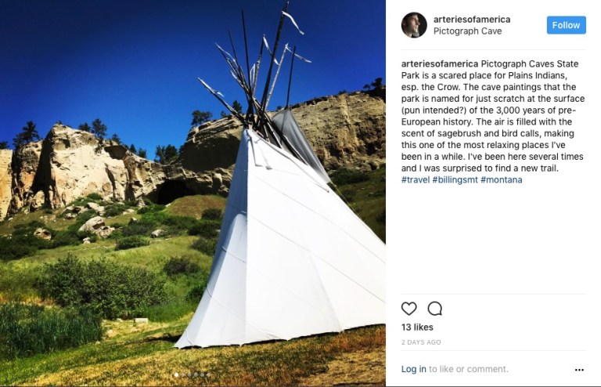The image size is (601, 387).
Task: Open the 2 DAYS AGO timestamp
Action: (421, 342)
